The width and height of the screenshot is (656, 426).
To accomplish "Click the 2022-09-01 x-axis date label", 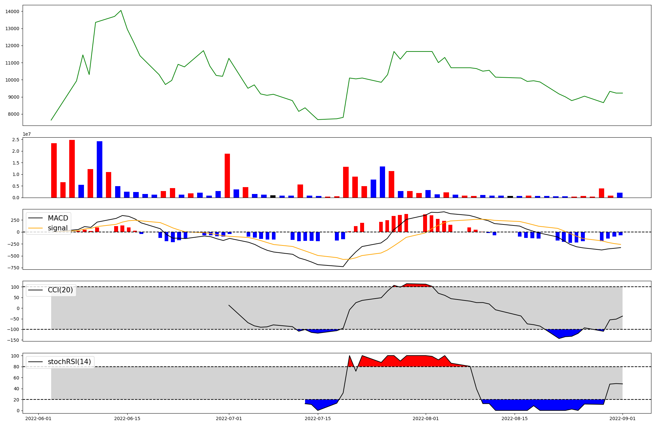I will pyautogui.click(x=623, y=418).
